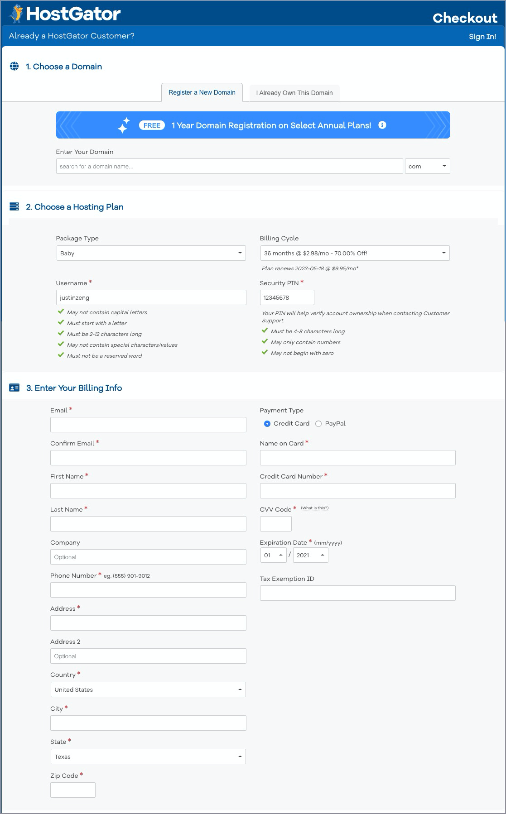Screen dimensions: 506x814
Task: Click the HostGator gator mascot logo
Action: click(x=16, y=14)
